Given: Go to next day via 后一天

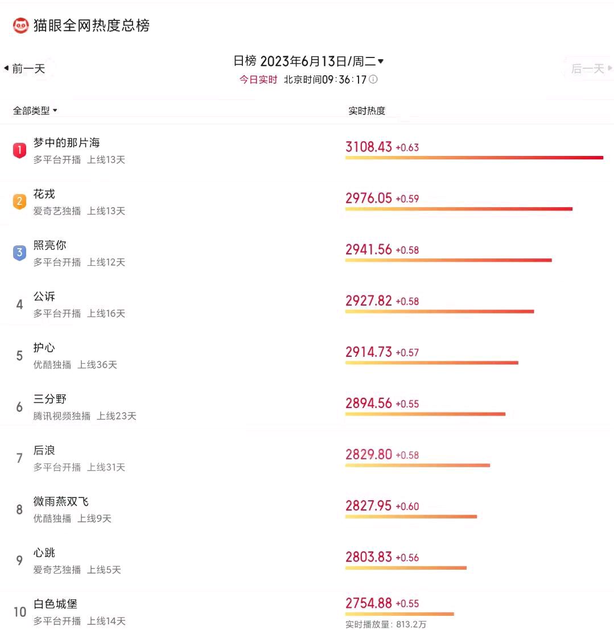Looking at the screenshot, I should tap(587, 69).
